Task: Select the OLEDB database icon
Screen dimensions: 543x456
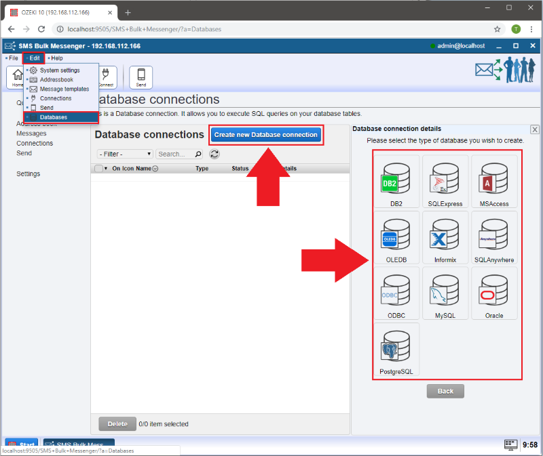Action: point(396,237)
